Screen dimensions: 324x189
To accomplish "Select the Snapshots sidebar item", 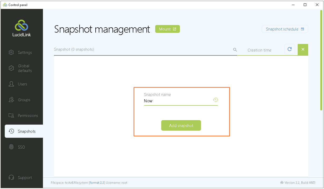I will tap(24, 131).
